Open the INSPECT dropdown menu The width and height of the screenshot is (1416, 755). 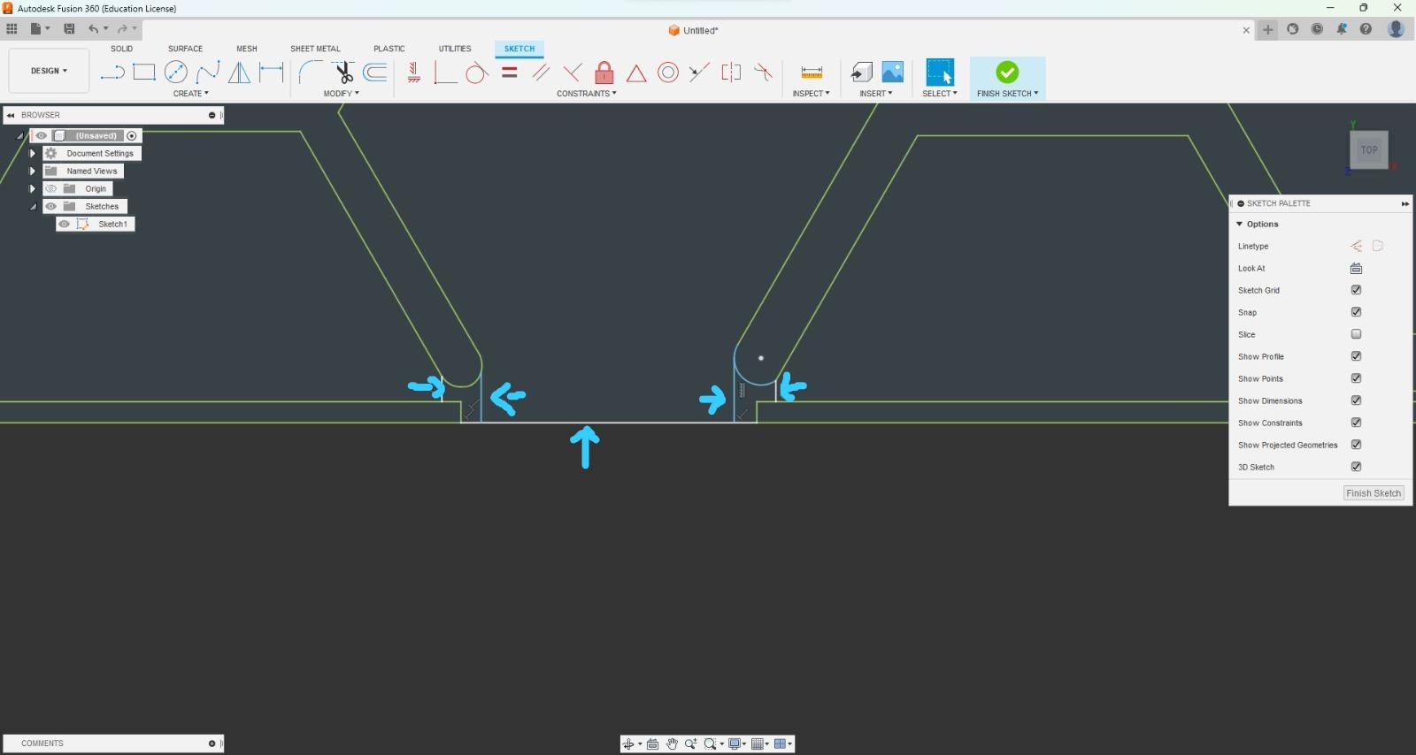(812, 94)
